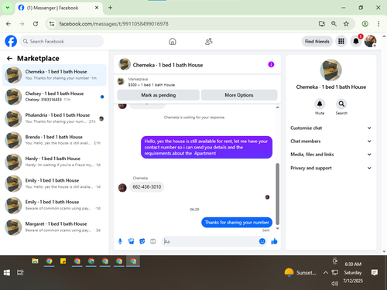Viewport: 387px width, 290px height.
Task: Click the Facebook logo icon
Action: 11,41
